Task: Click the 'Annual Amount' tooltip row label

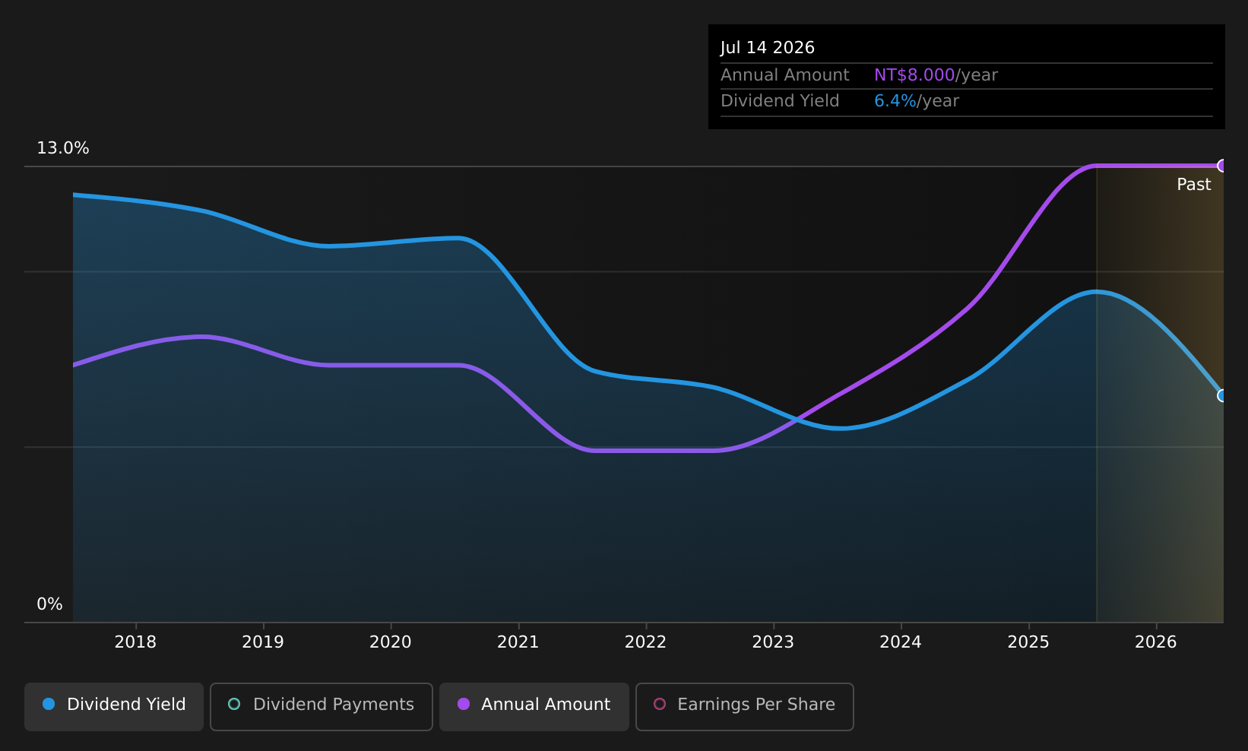Action: click(x=785, y=75)
